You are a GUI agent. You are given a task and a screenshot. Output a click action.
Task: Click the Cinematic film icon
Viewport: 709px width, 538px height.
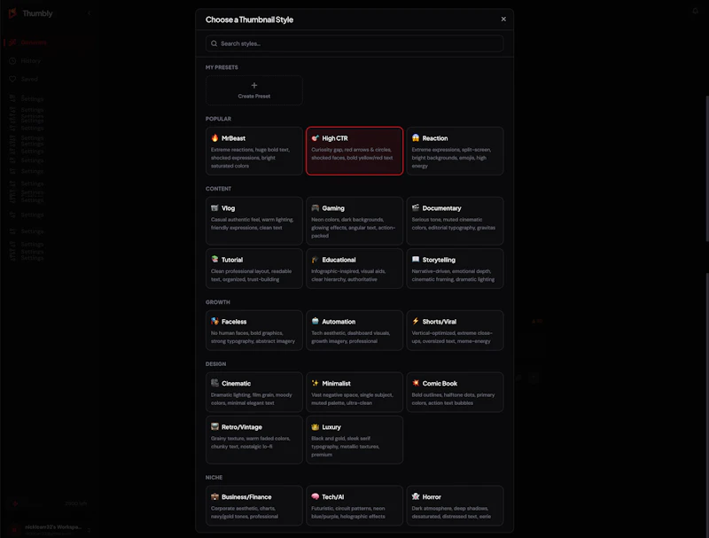[214, 383]
